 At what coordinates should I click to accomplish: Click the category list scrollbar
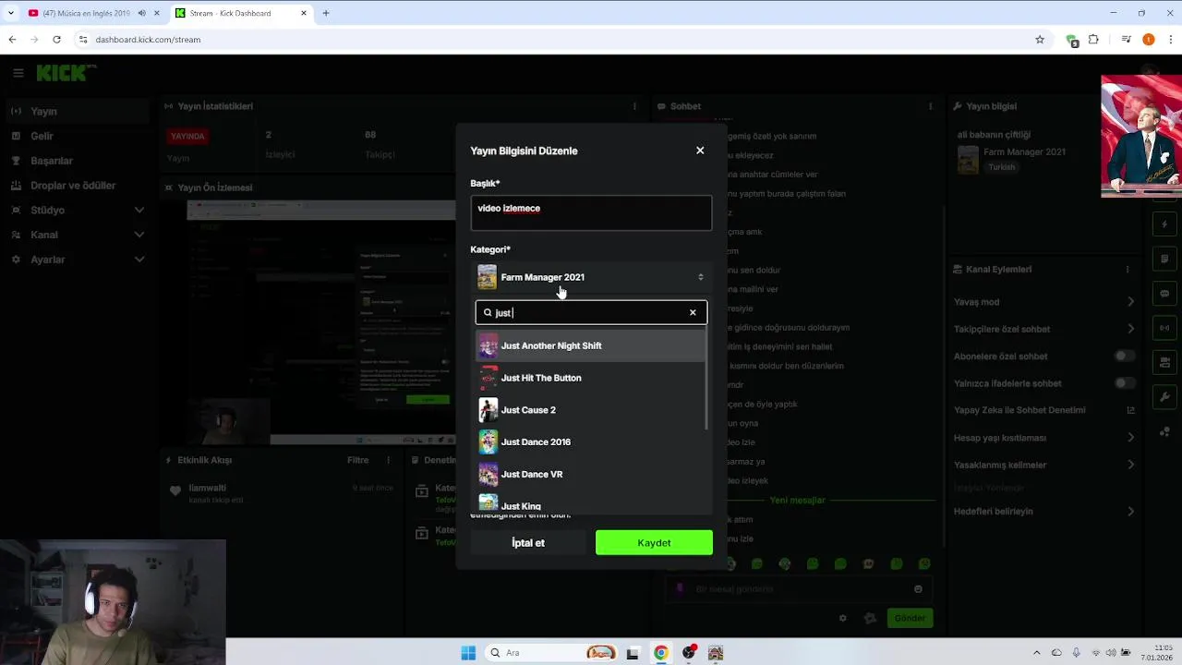pyautogui.click(x=707, y=379)
